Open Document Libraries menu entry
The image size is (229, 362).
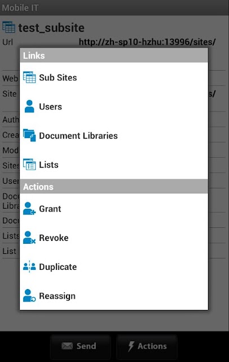pyautogui.click(x=114, y=136)
